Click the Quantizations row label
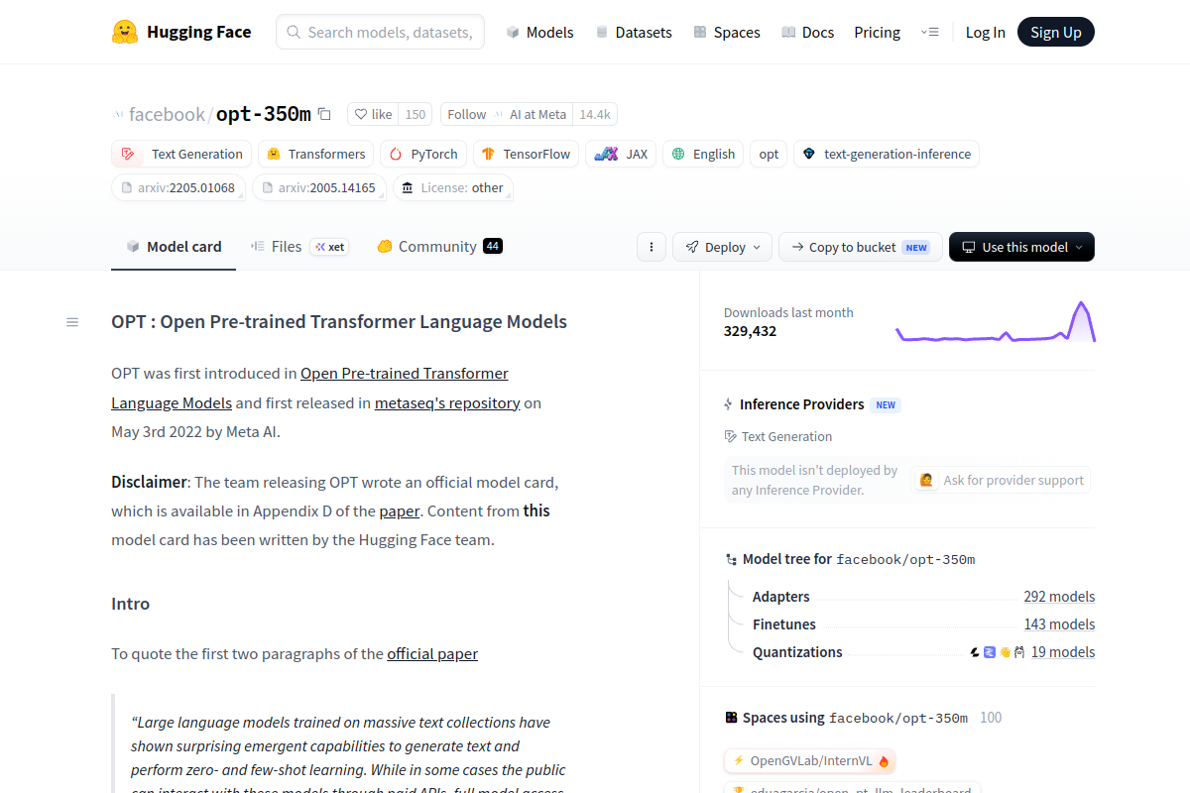Viewport: 1190px width, 793px height. [797, 652]
